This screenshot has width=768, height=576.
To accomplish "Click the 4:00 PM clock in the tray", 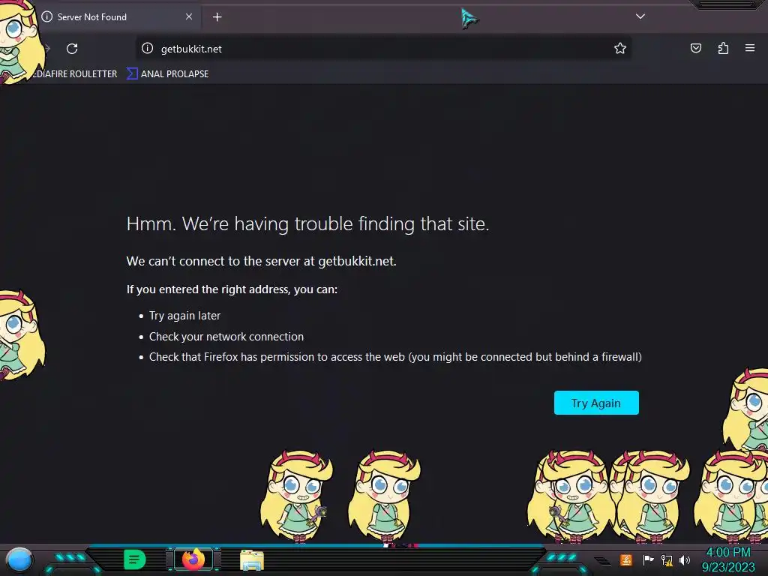I will click(728, 552).
